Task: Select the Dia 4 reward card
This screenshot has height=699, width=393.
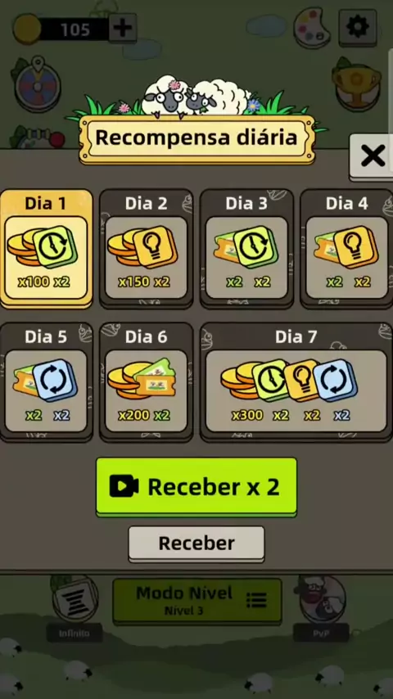Action: 346,248
